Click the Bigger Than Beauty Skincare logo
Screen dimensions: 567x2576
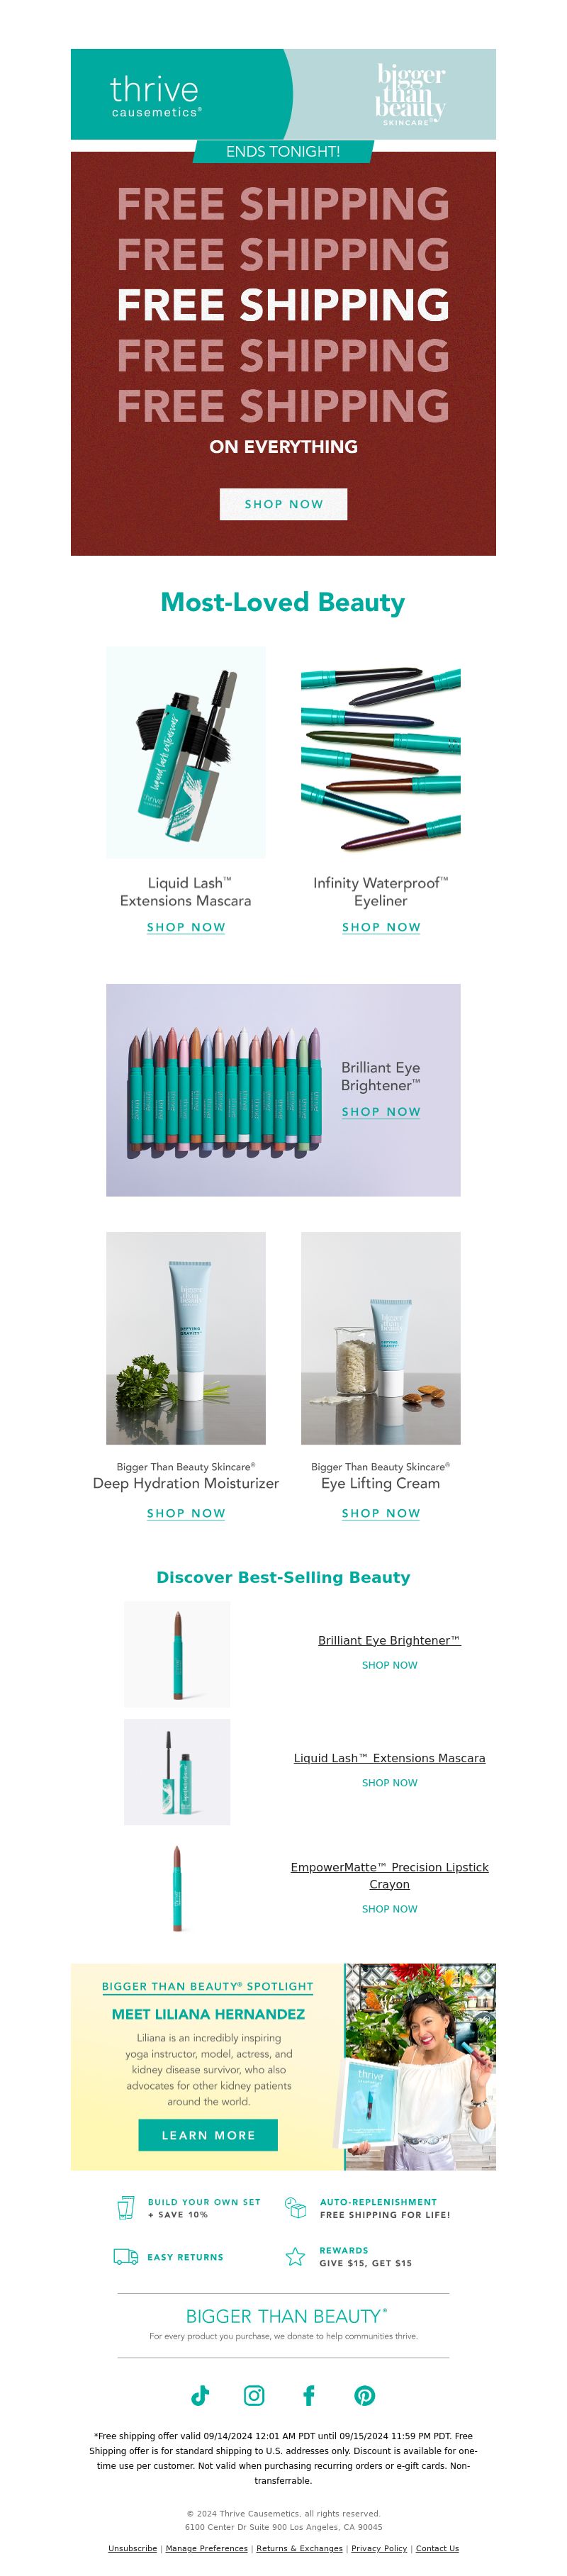click(x=410, y=95)
